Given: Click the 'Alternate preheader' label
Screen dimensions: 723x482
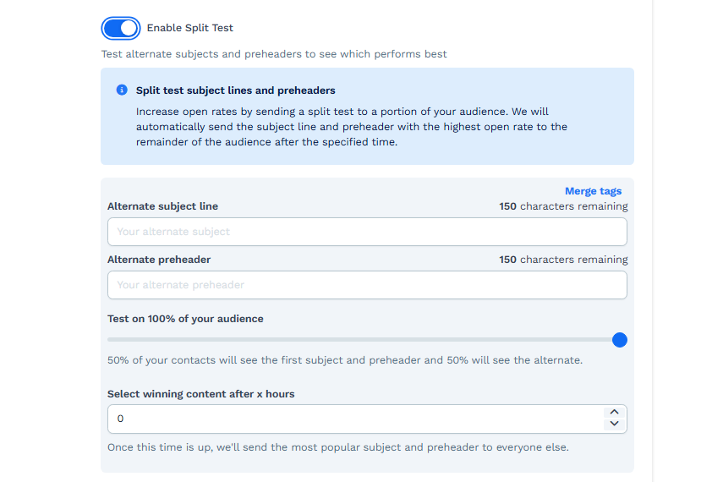Looking at the screenshot, I should [159, 260].
